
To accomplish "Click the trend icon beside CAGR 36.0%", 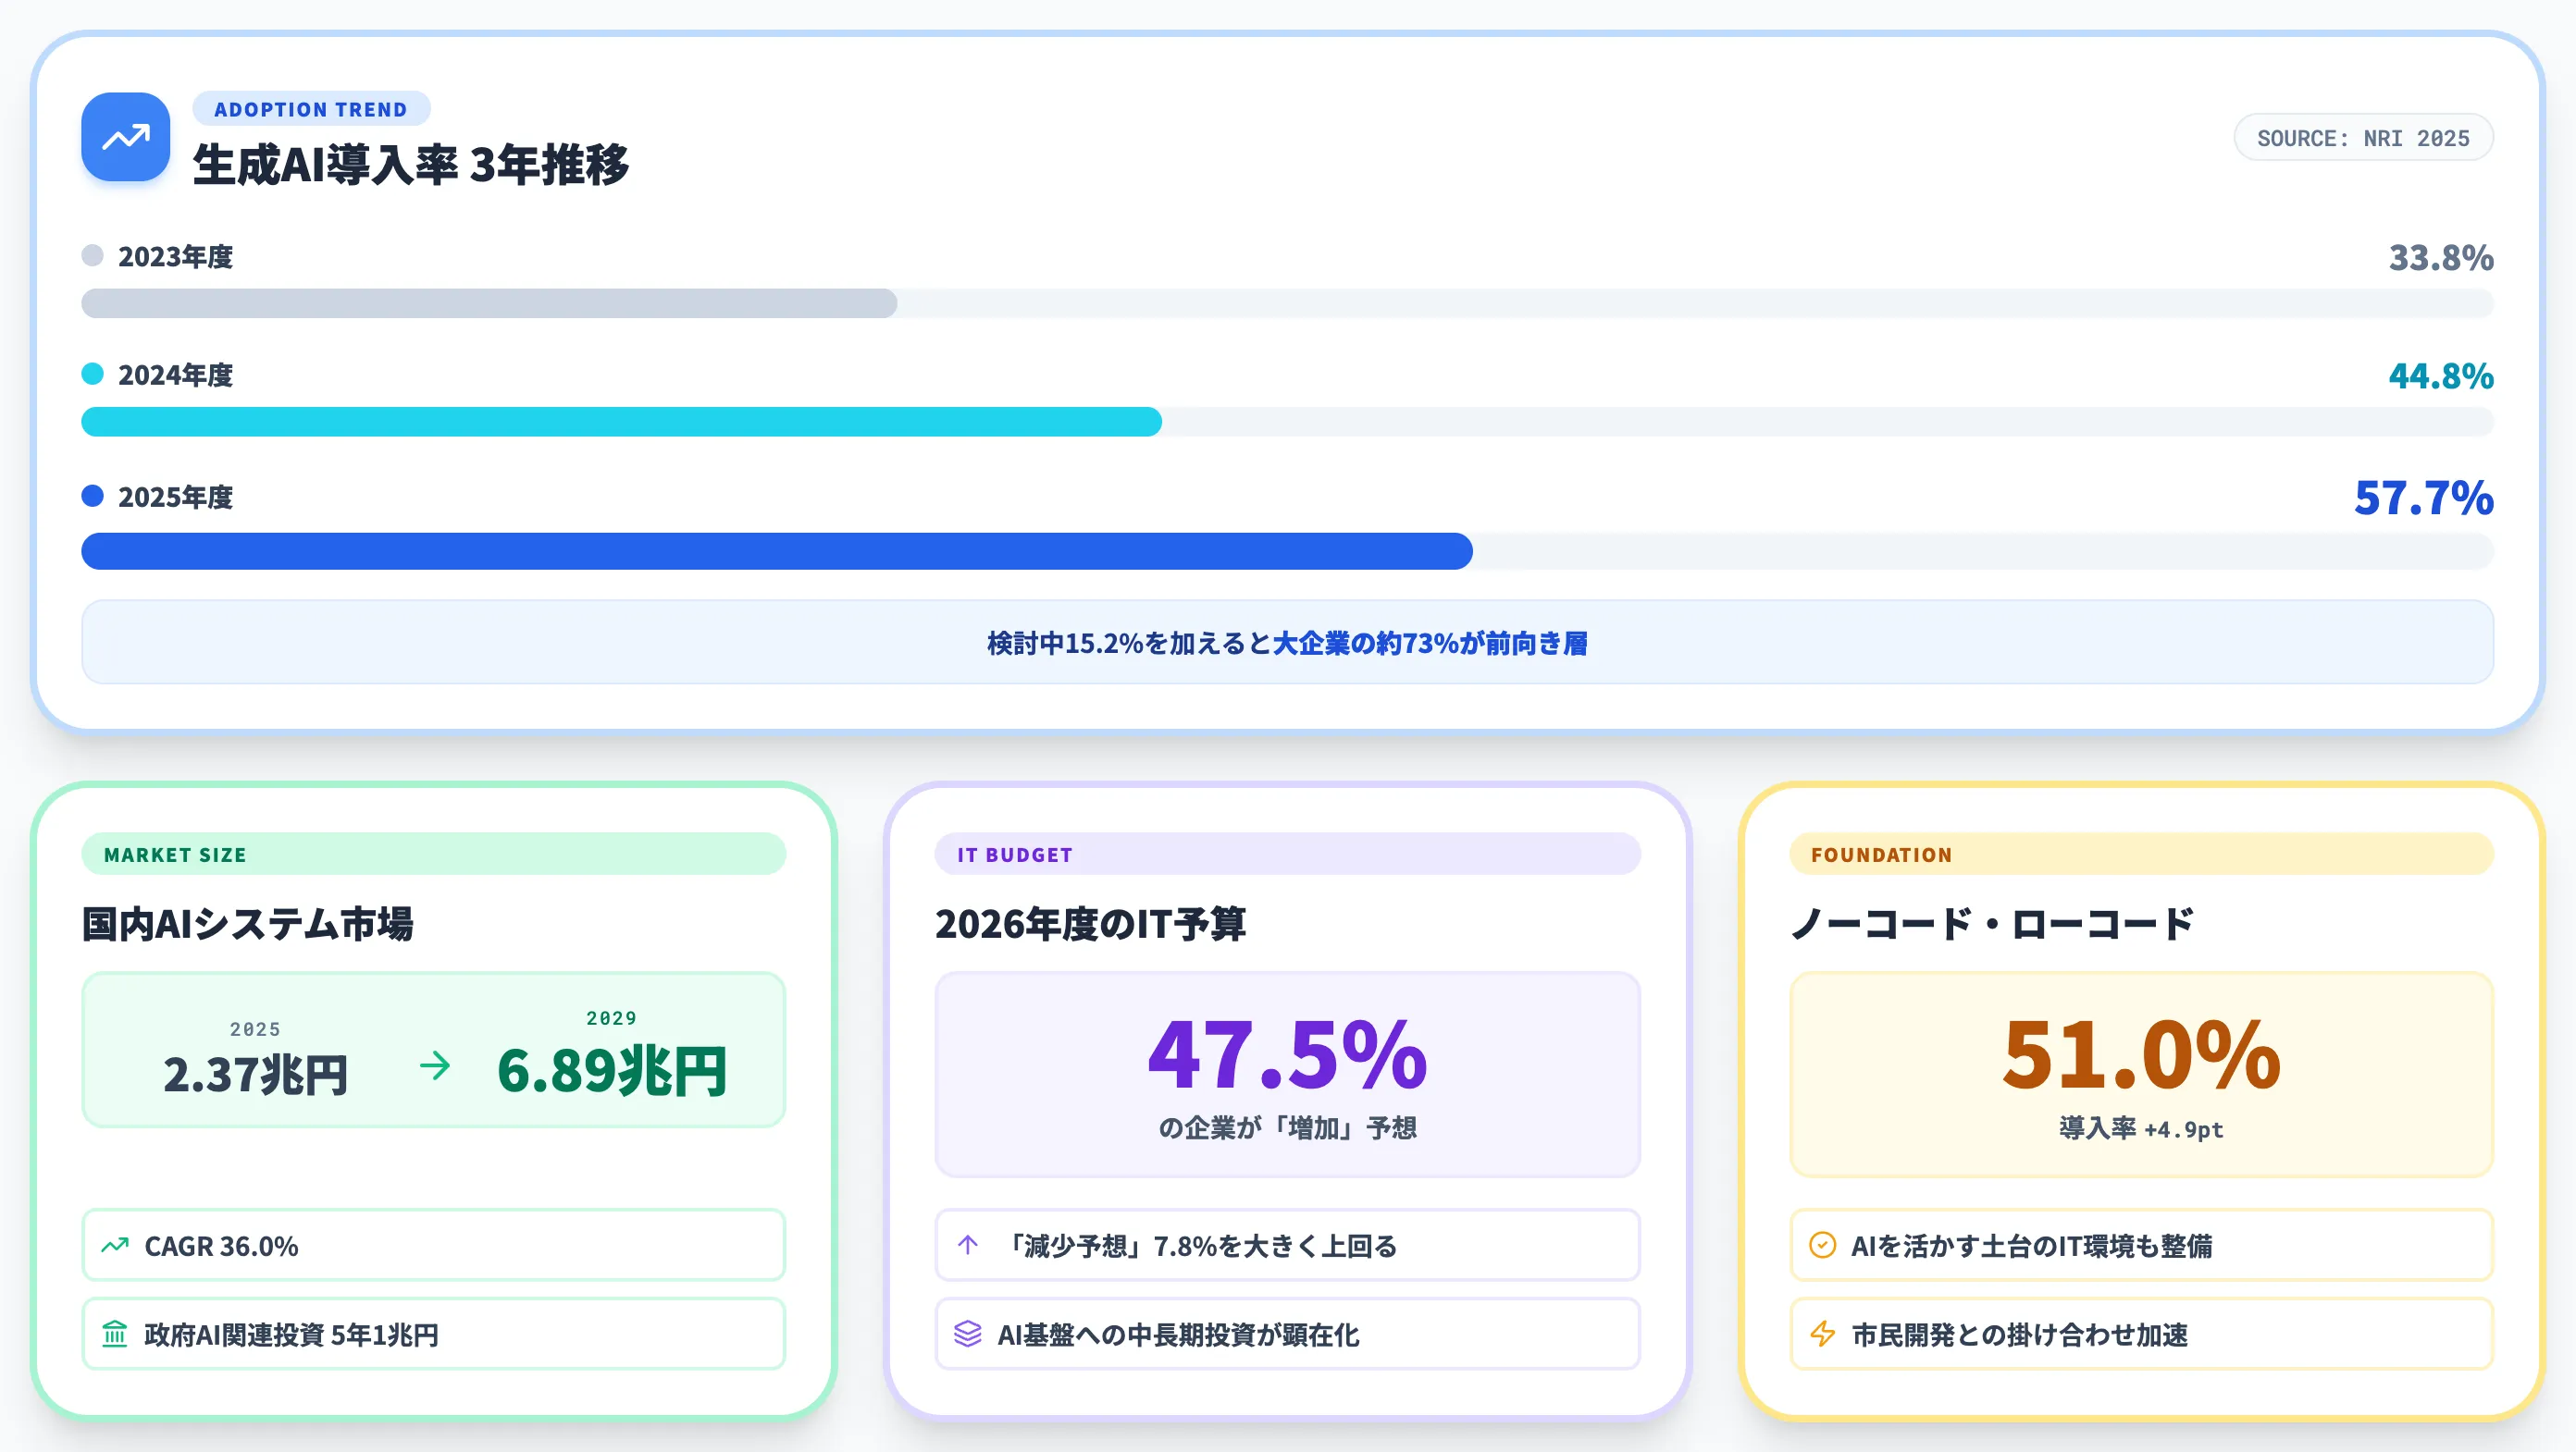I will point(115,1245).
